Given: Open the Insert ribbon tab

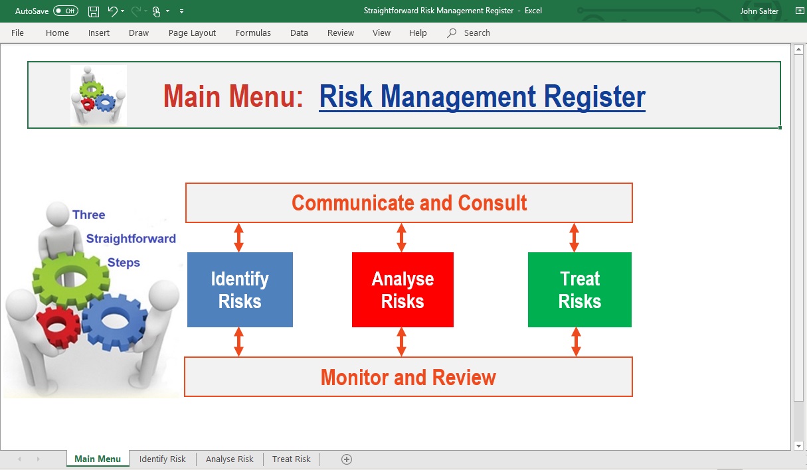Looking at the screenshot, I should 99,33.
